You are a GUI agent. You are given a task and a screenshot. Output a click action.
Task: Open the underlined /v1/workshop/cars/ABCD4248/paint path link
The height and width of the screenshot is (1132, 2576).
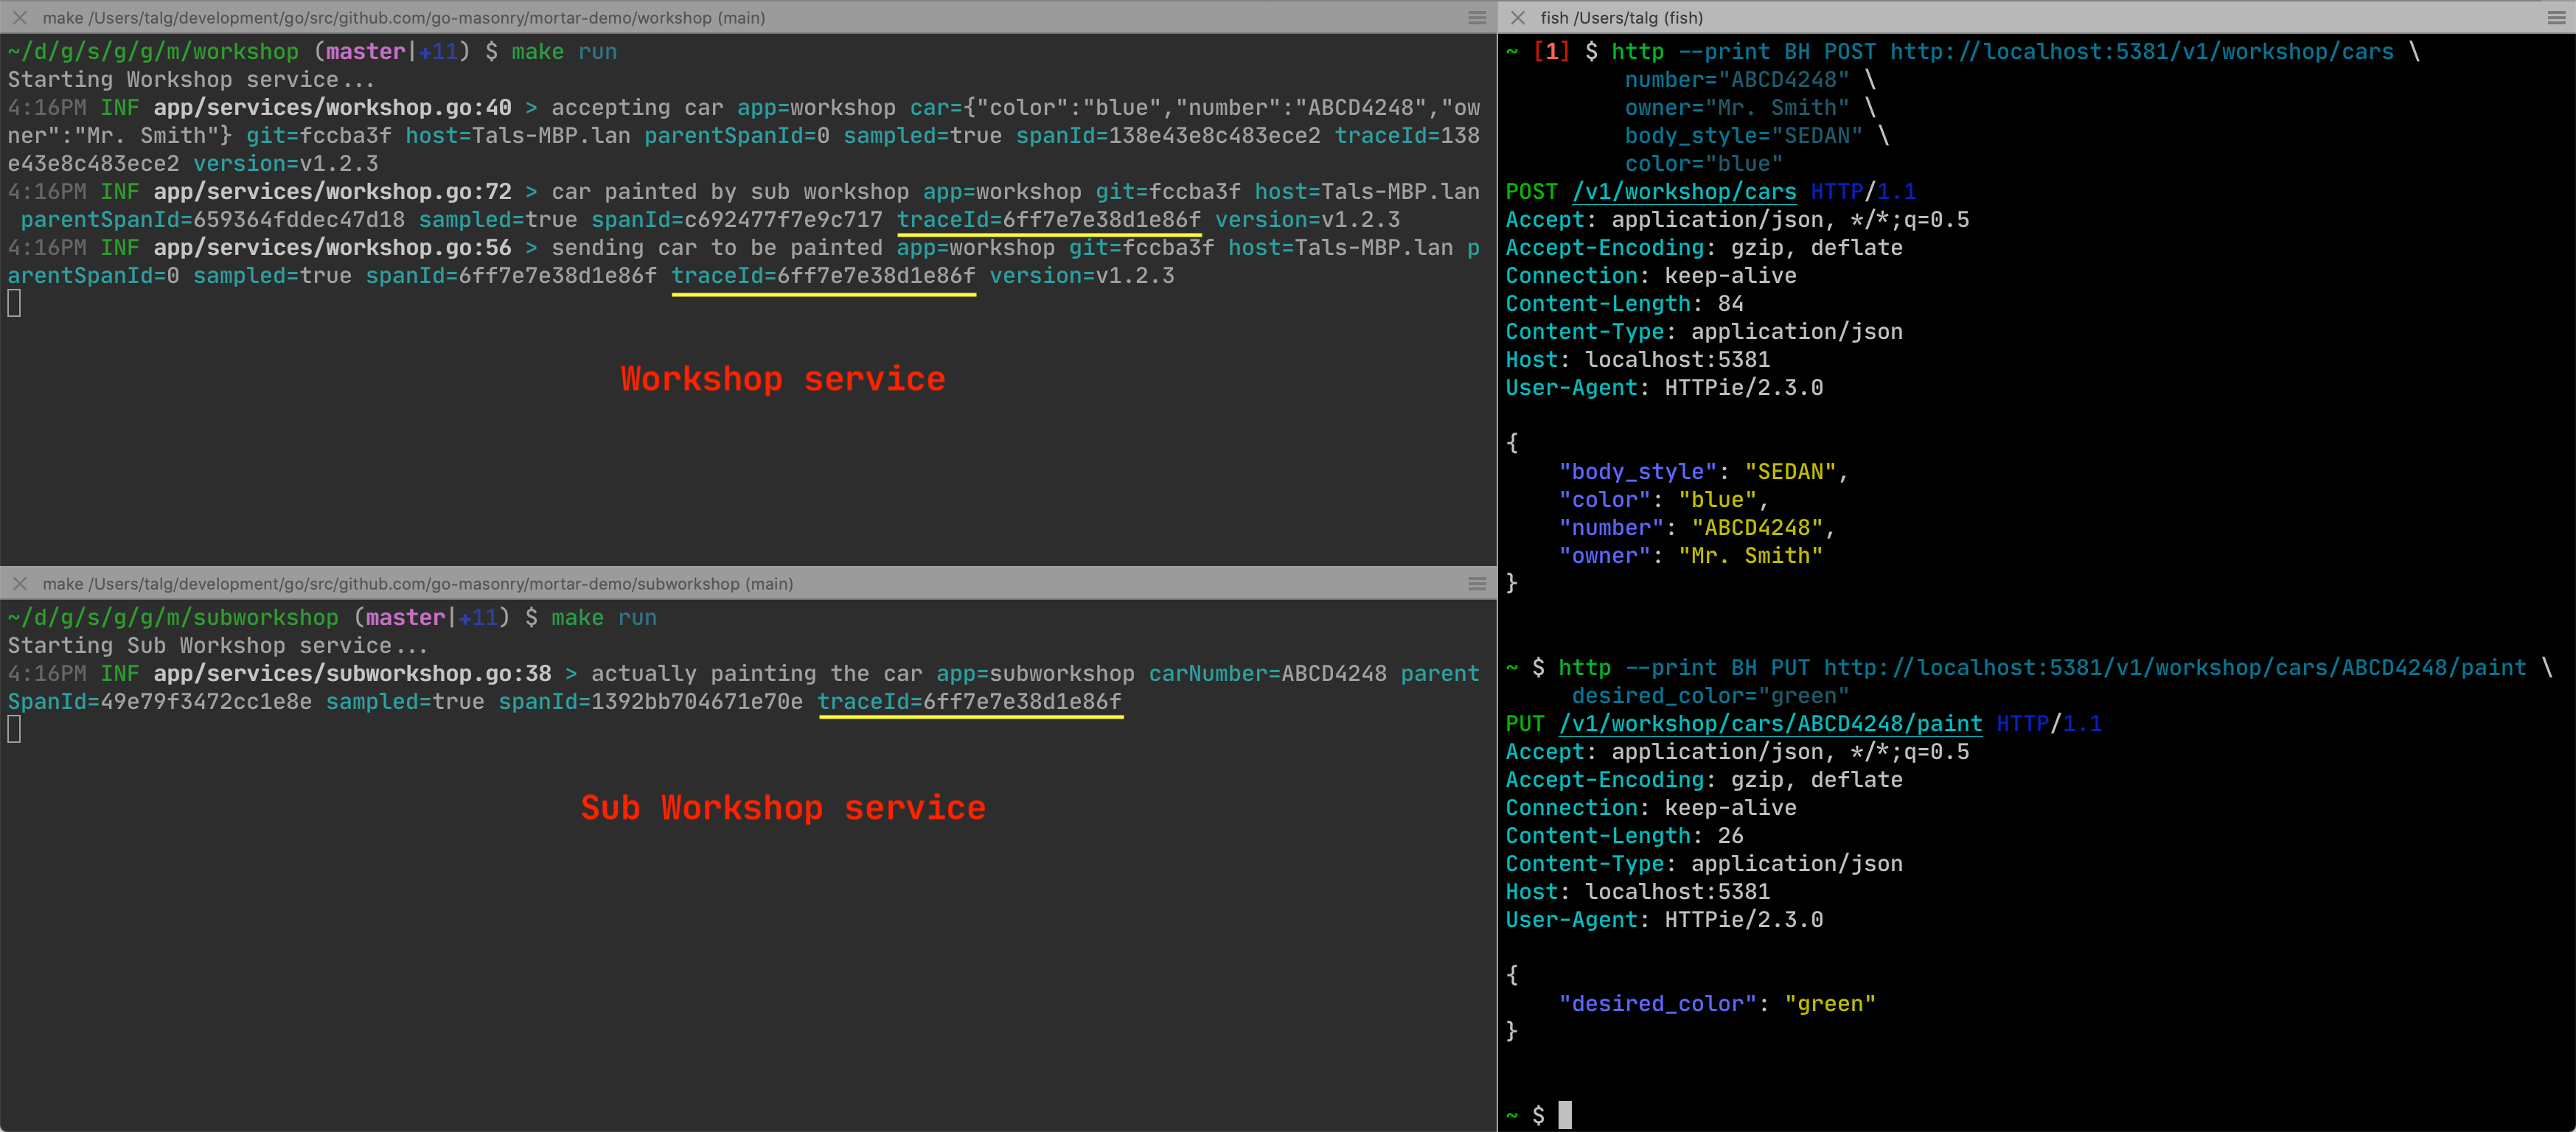click(x=1770, y=723)
